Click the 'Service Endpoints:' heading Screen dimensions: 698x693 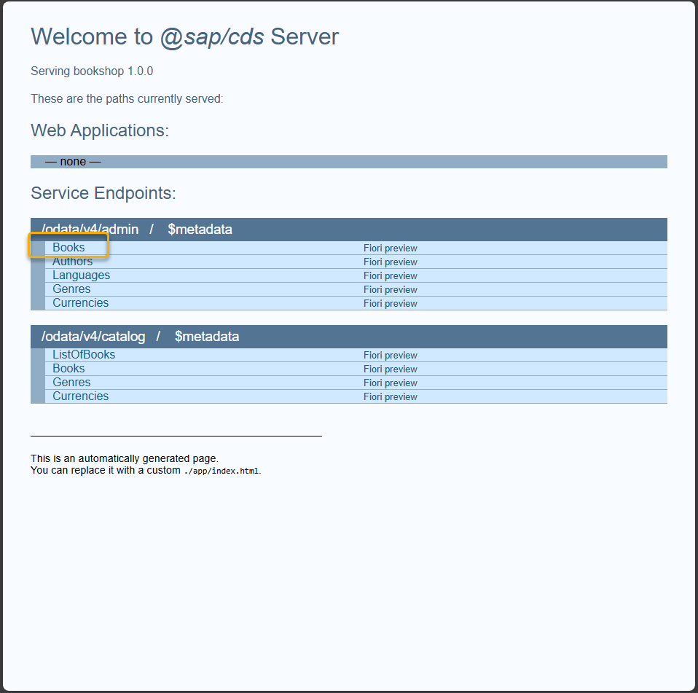[x=103, y=193]
